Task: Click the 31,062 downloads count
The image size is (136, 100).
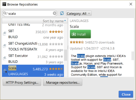Action: [43, 57]
